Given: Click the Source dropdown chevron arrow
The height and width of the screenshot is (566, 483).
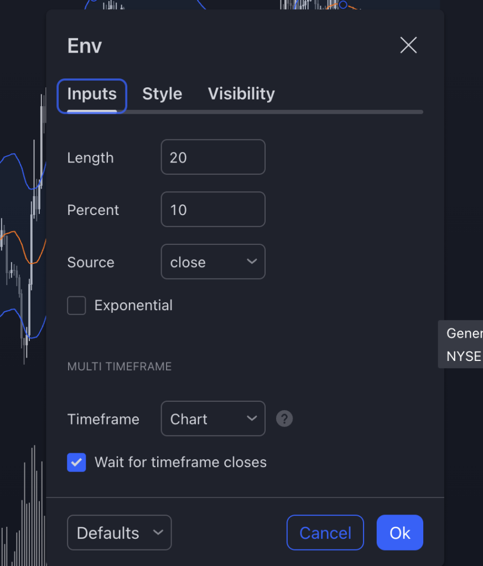Looking at the screenshot, I should (x=252, y=261).
